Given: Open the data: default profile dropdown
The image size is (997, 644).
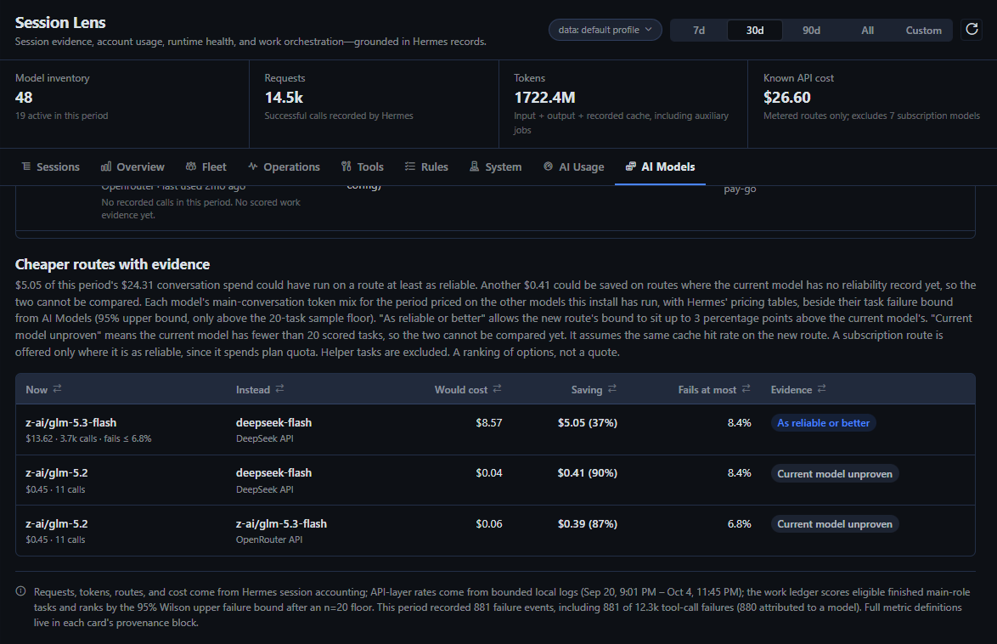Looking at the screenshot, I should coord(605,30).
